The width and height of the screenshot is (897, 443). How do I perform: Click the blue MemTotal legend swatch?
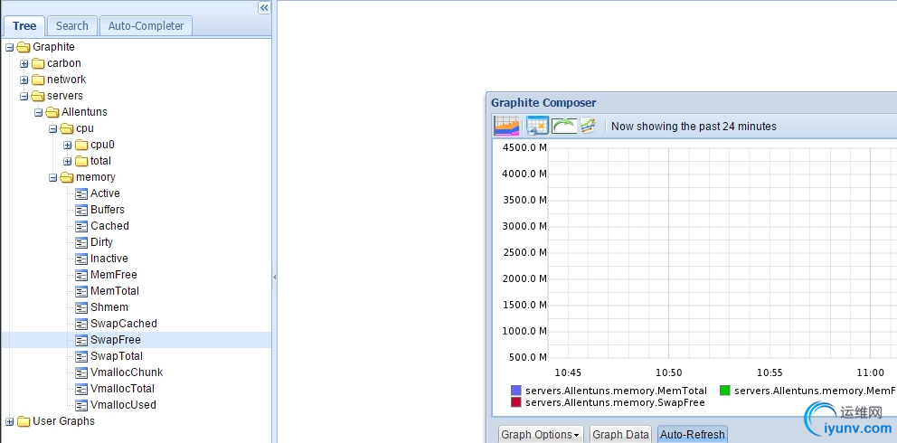(x=516, y=391)
